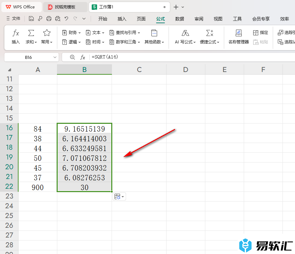Open the 名称管理器 Name Manager
The image size is (295, 254).
tap(239, 37)
